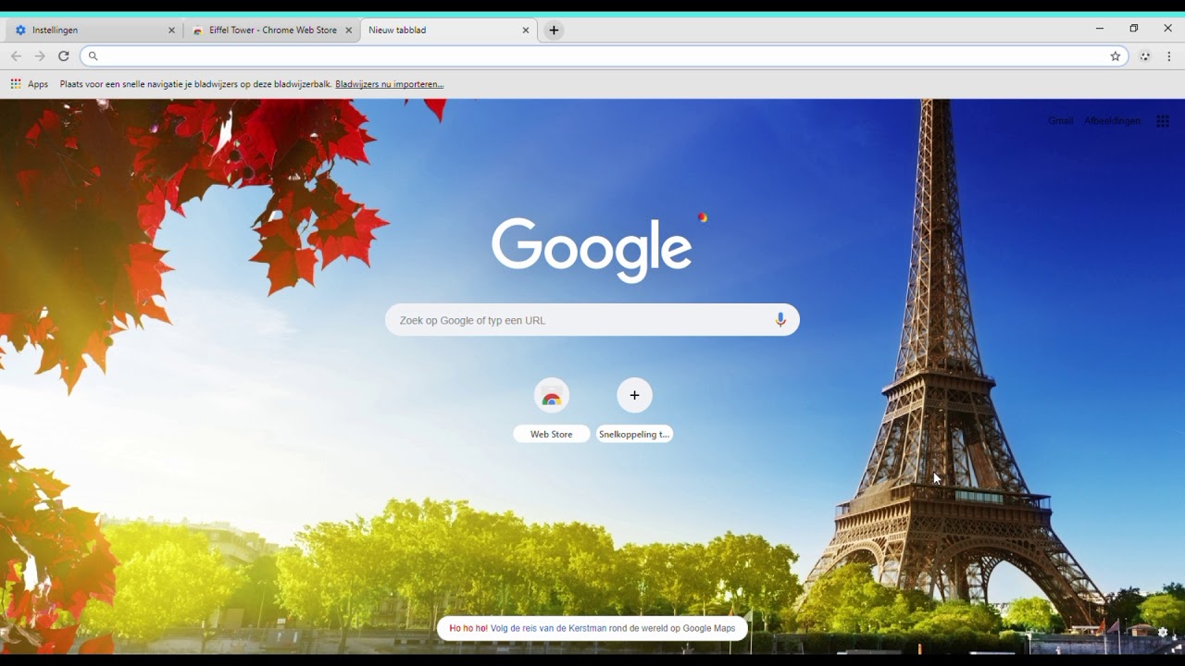Reload the page with the refresh icon

64,56
